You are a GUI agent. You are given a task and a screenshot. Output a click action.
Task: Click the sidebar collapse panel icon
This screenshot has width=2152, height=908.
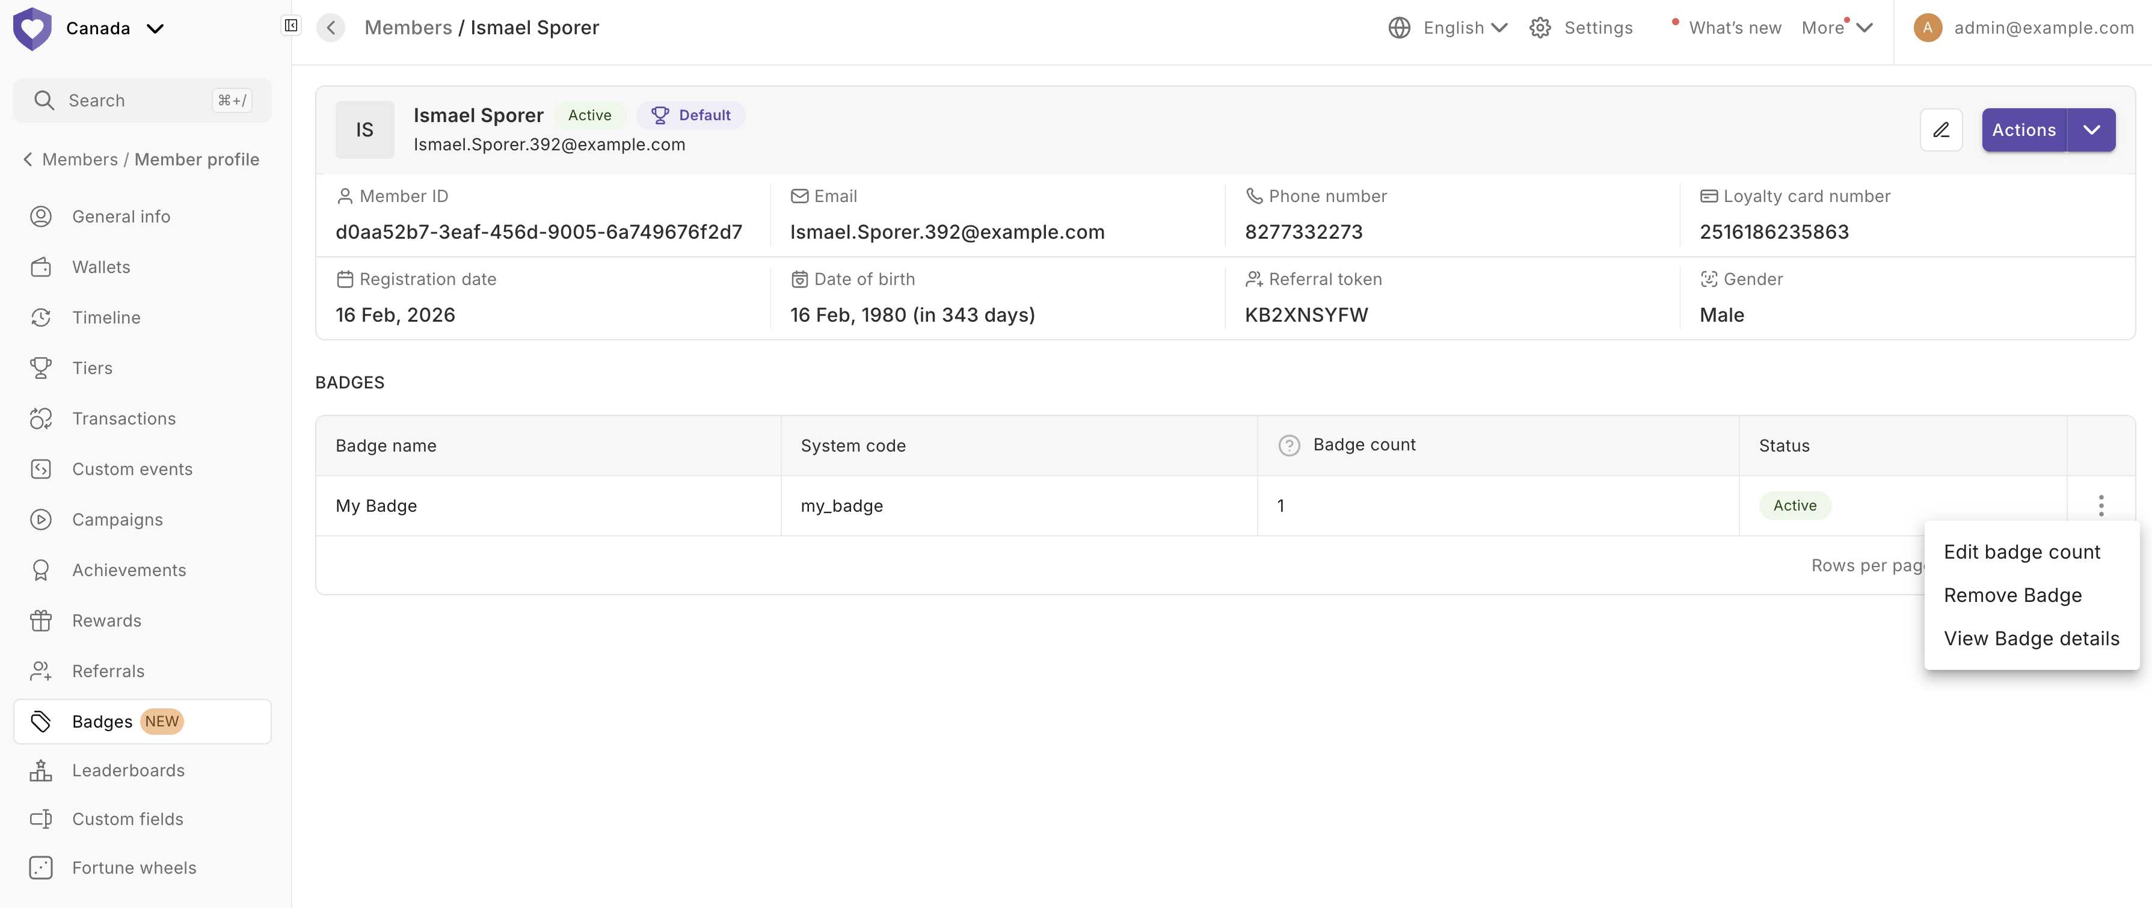pyautogui.click(x=291, y=26)
